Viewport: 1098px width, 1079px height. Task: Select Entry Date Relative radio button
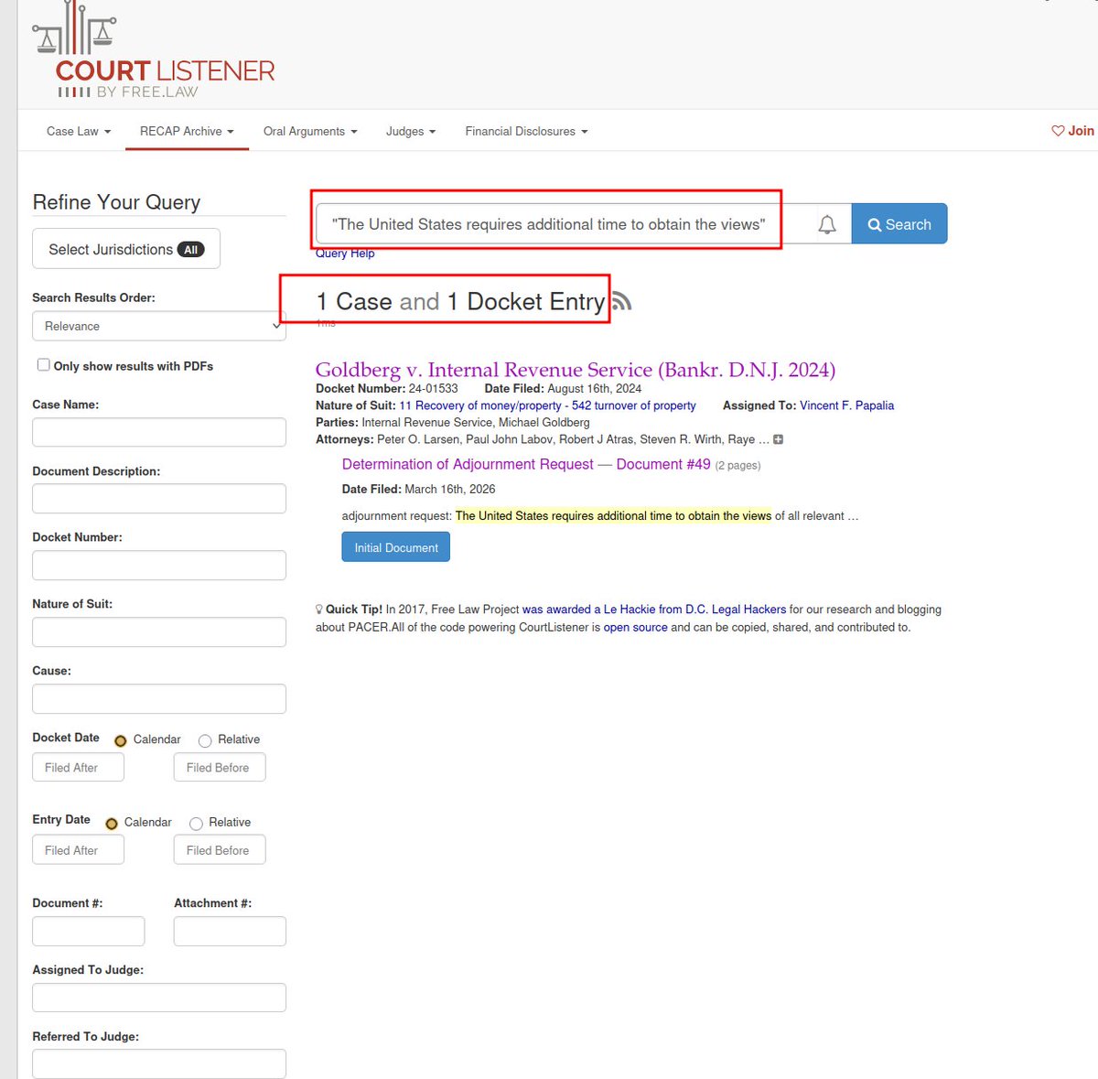pyautogui.click(x=196, y=823)
